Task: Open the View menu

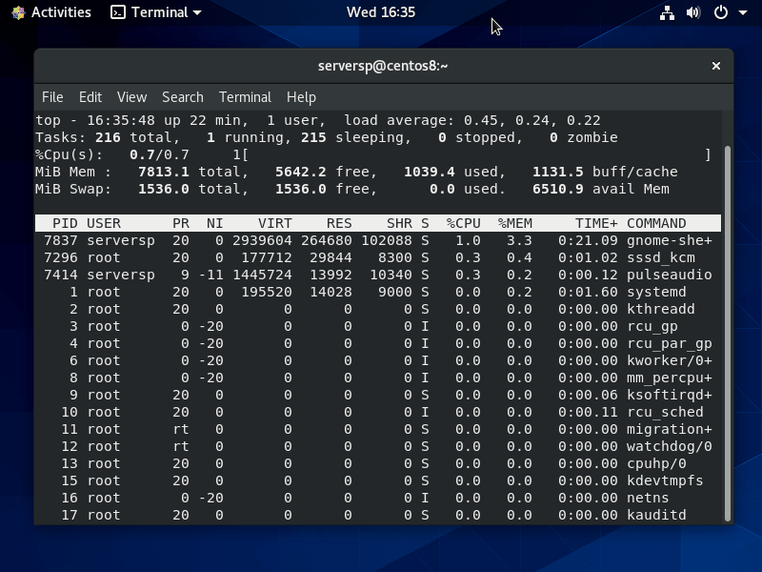Action: click(x=131, y=97)
